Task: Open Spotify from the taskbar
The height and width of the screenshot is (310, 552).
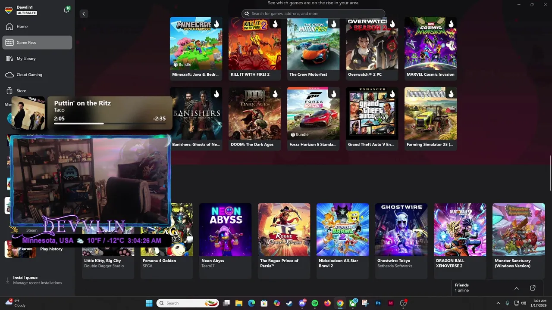Action: click(315, 303)
